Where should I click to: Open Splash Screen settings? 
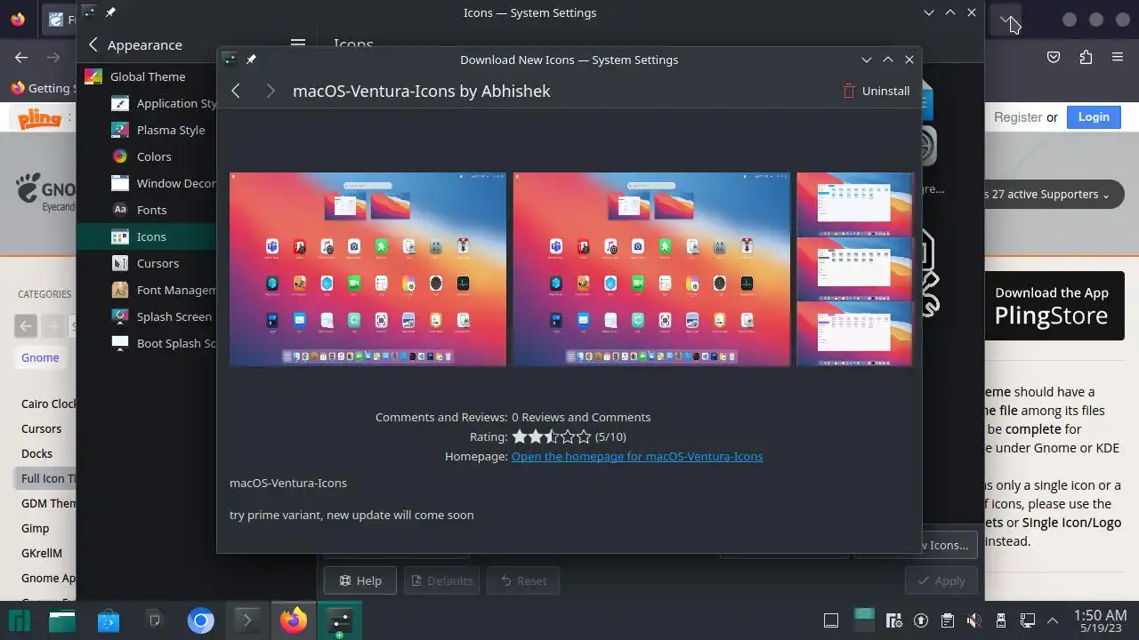[x=148, y=316]
